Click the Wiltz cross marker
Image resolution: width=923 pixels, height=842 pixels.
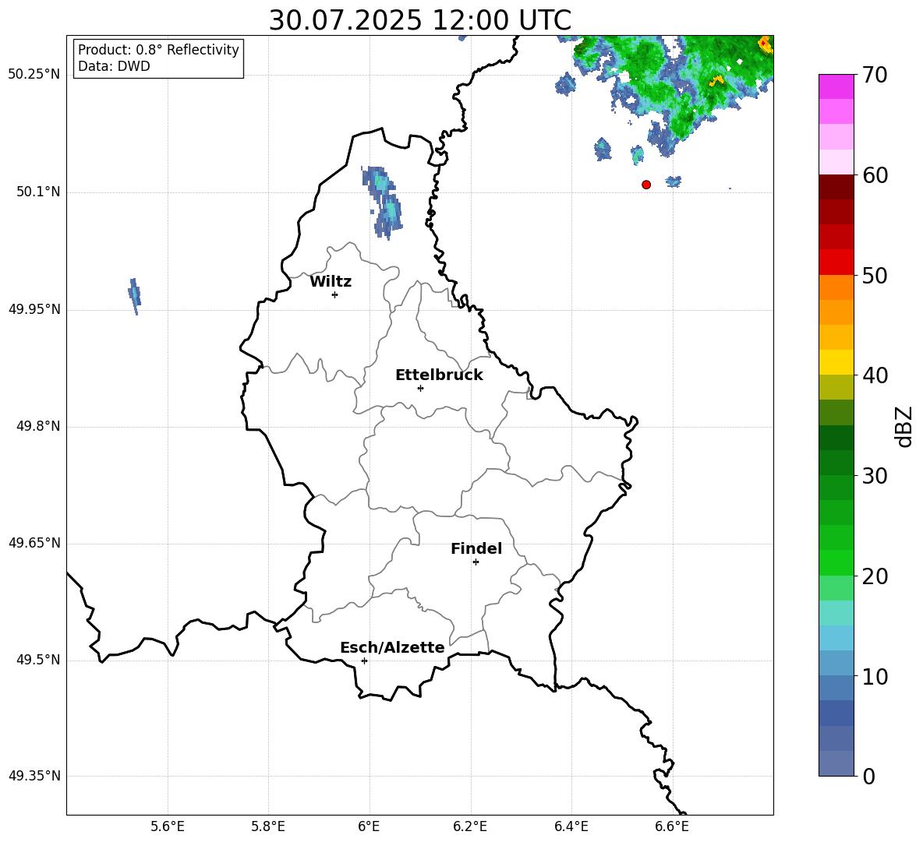[335, 294]
